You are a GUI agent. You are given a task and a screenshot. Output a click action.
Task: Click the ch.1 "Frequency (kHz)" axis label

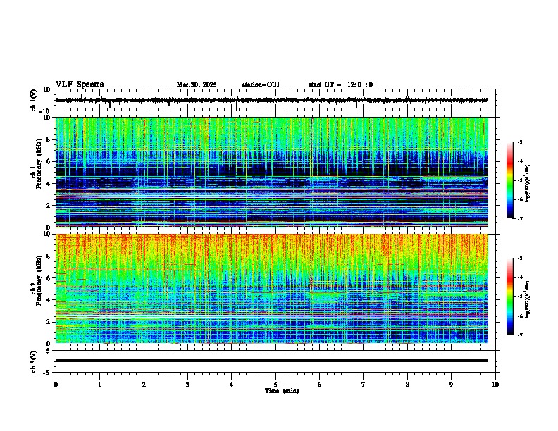(39, 163)
